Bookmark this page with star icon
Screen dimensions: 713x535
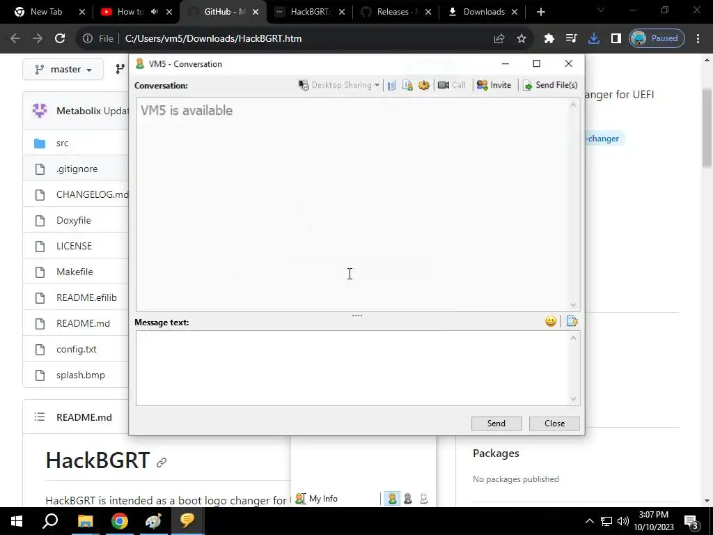click(x=522, y=39)
